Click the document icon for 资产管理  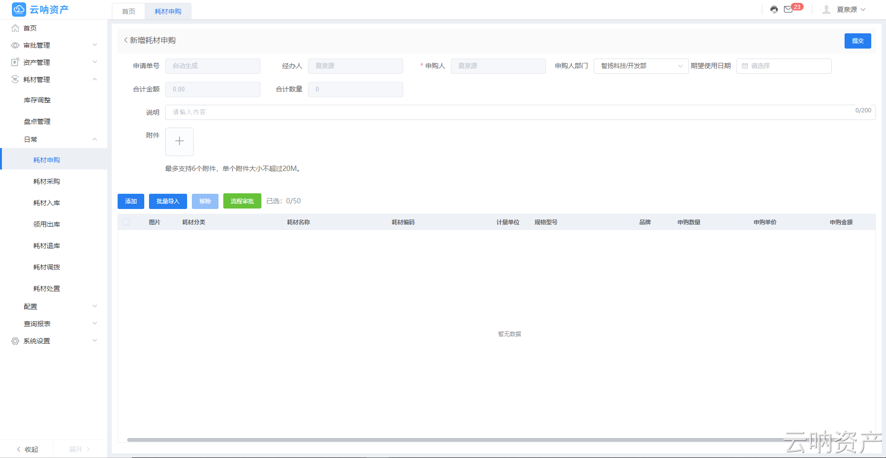coord(15,62)
